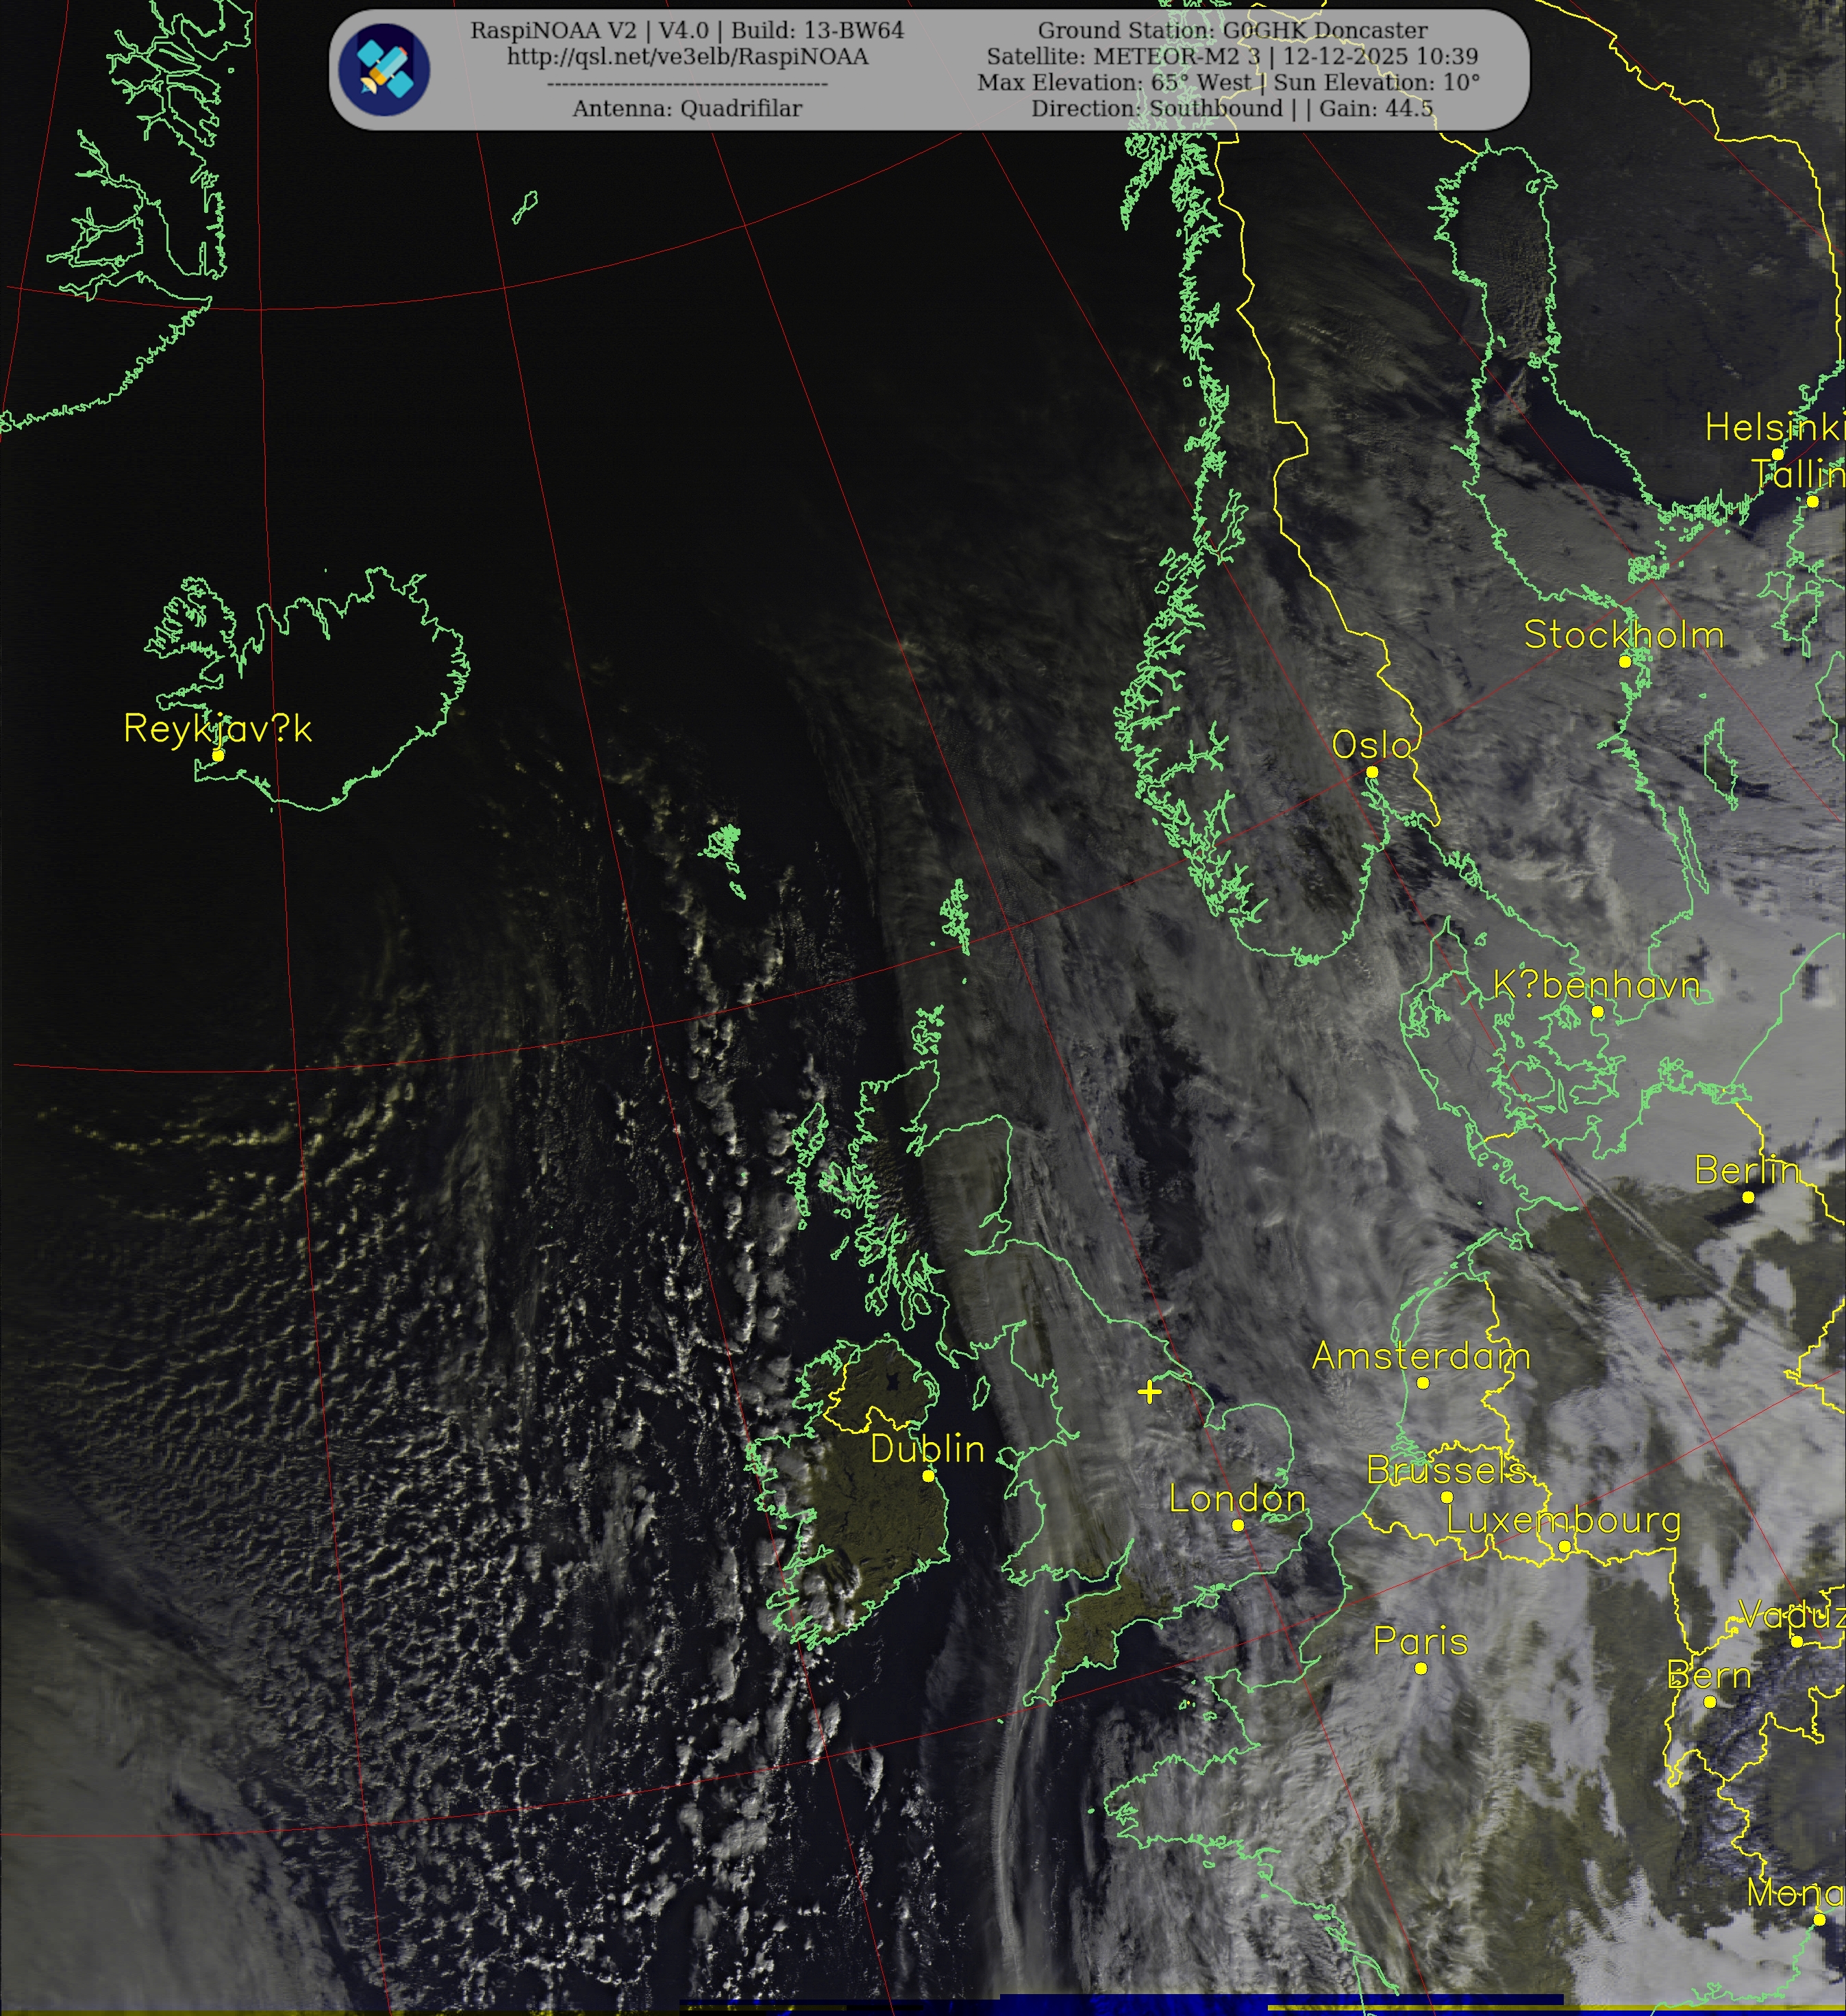Click the Dublin city dot marker
Screen dimensions: 1846x2016
pos(927,1476)
